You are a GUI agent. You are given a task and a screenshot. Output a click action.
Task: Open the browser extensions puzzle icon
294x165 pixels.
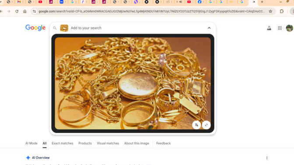(282, 11)
